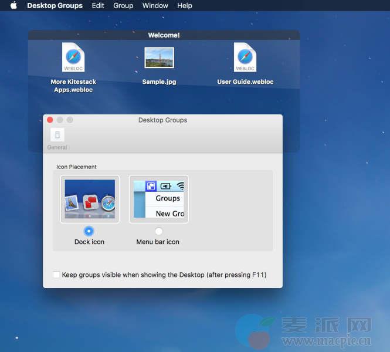Screen dimensions: 390x352
Task: Enable Keep groups visible when showing Desktop
Action: click(56, 275)
